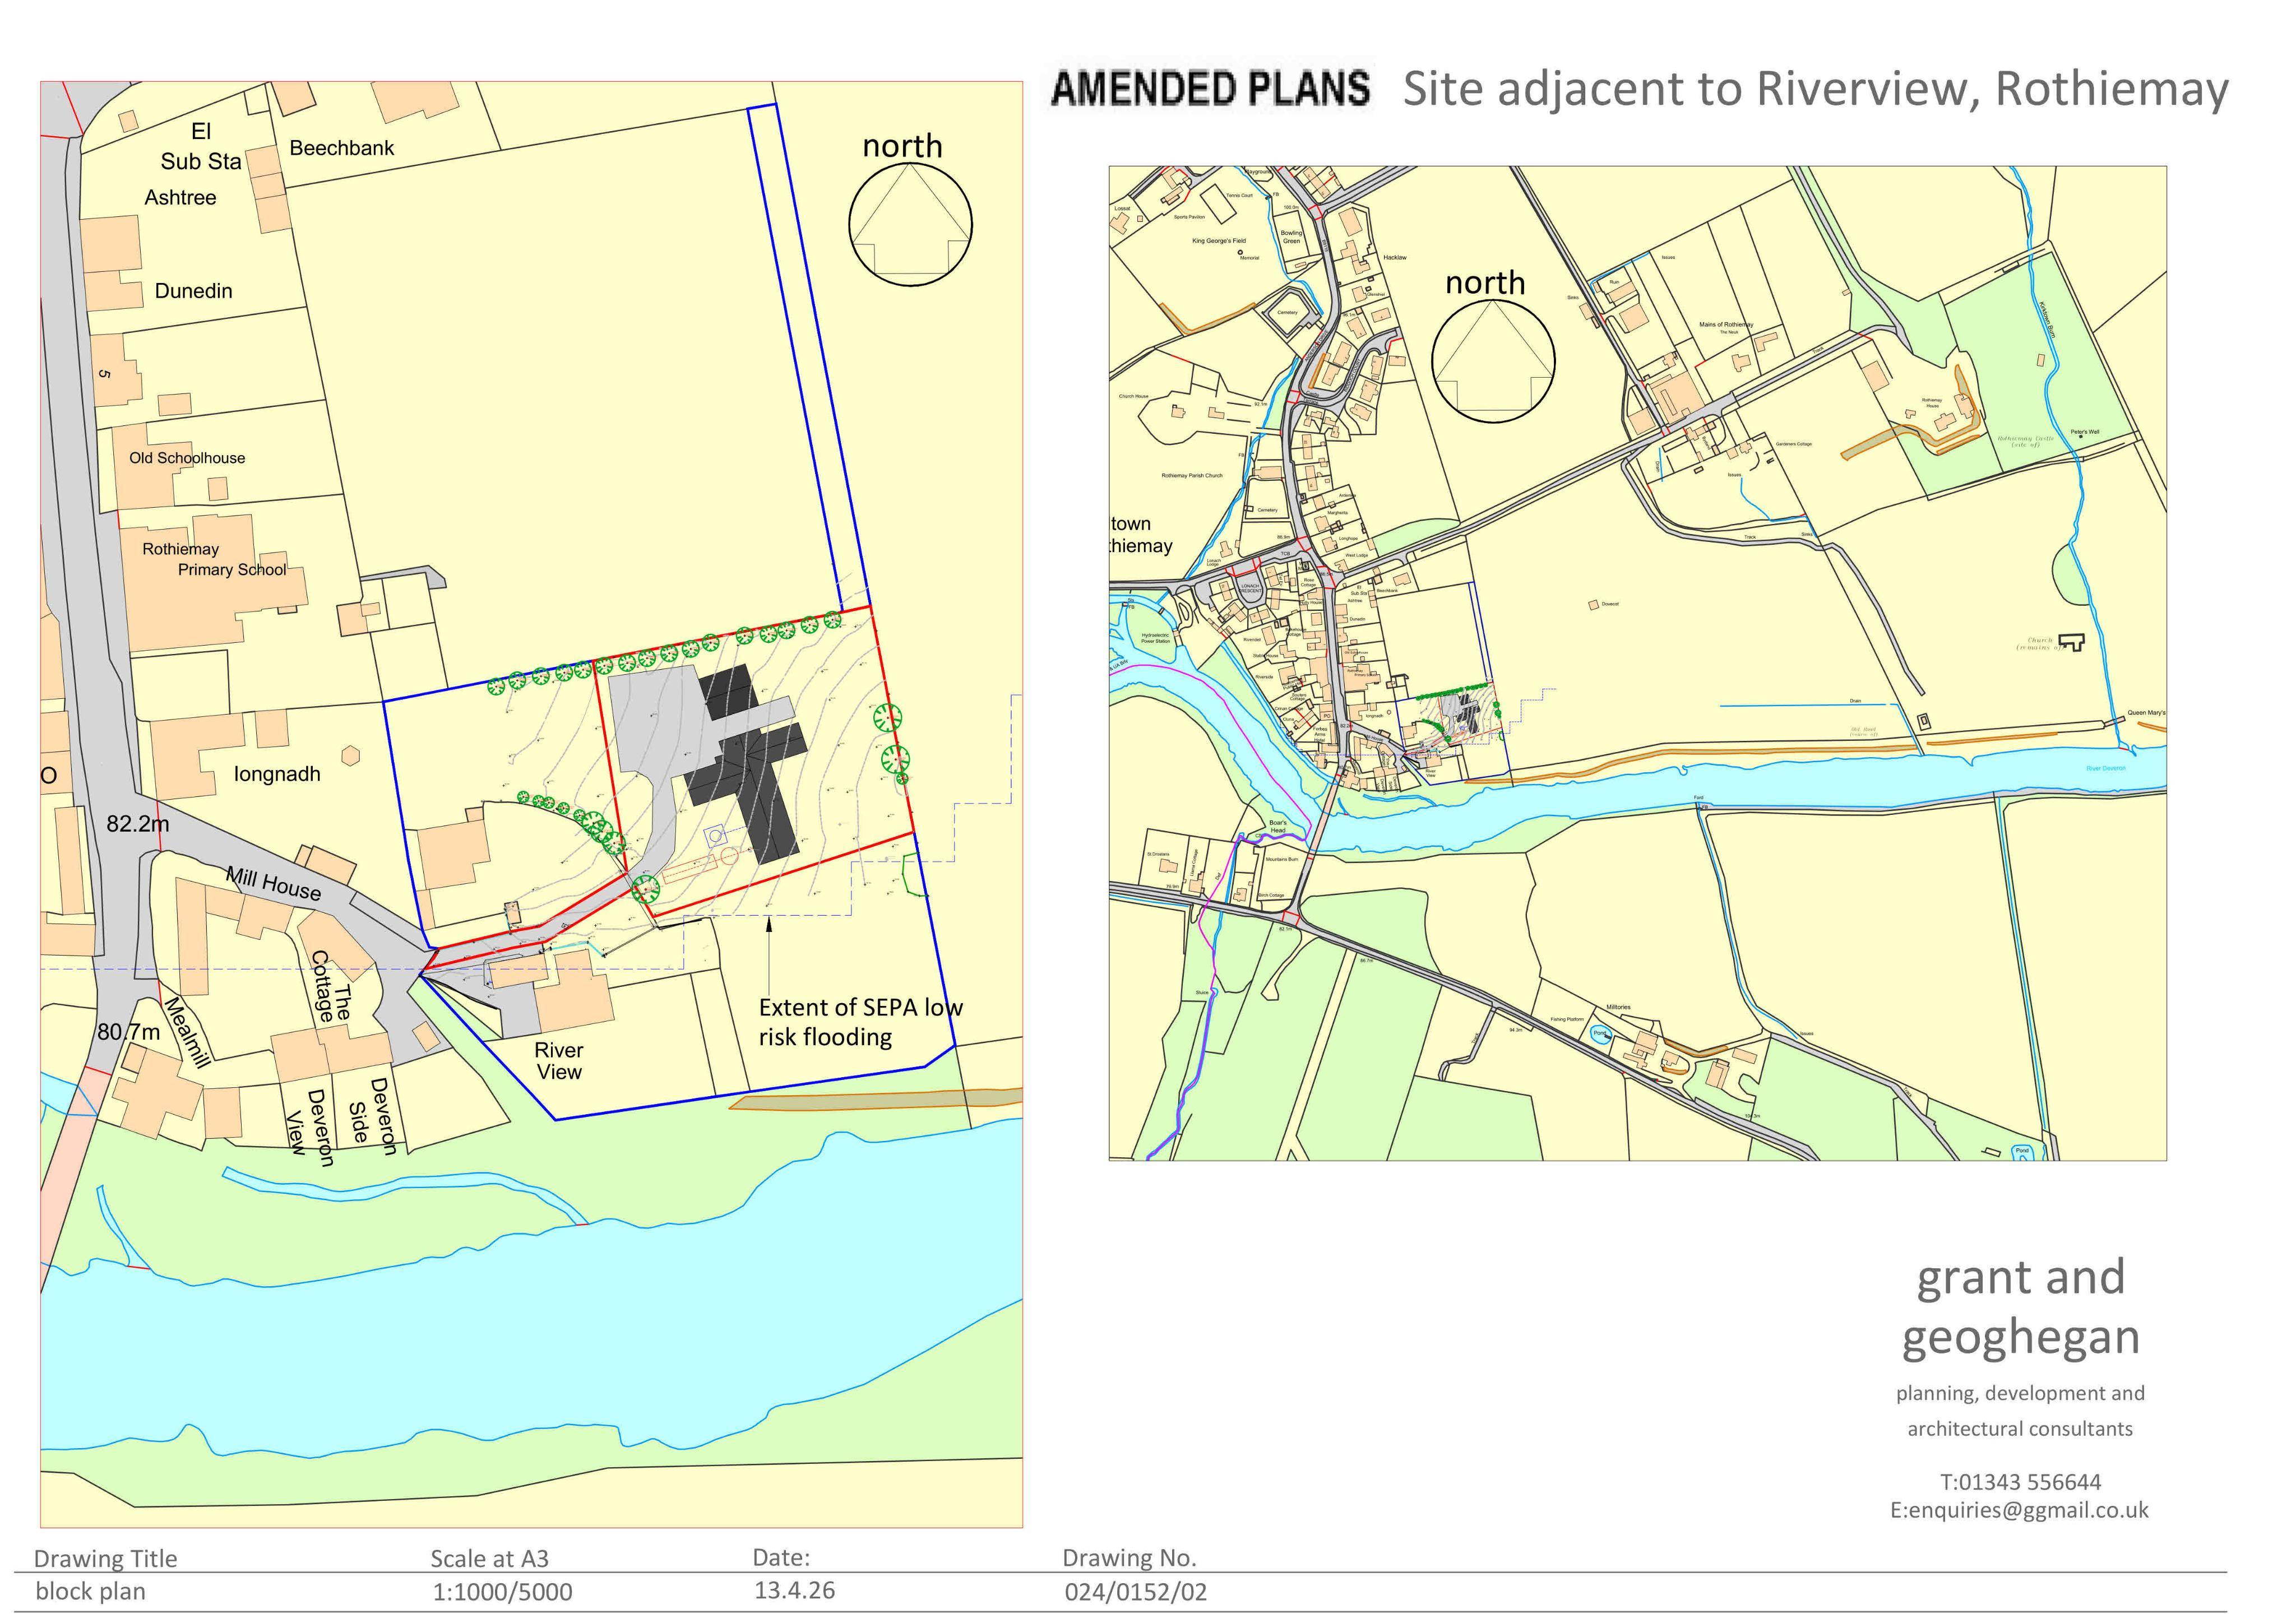Click the 'Dunedin' property label
Image resolution: width=2296 pixels, height=1623 pixels.
[193, 291]
